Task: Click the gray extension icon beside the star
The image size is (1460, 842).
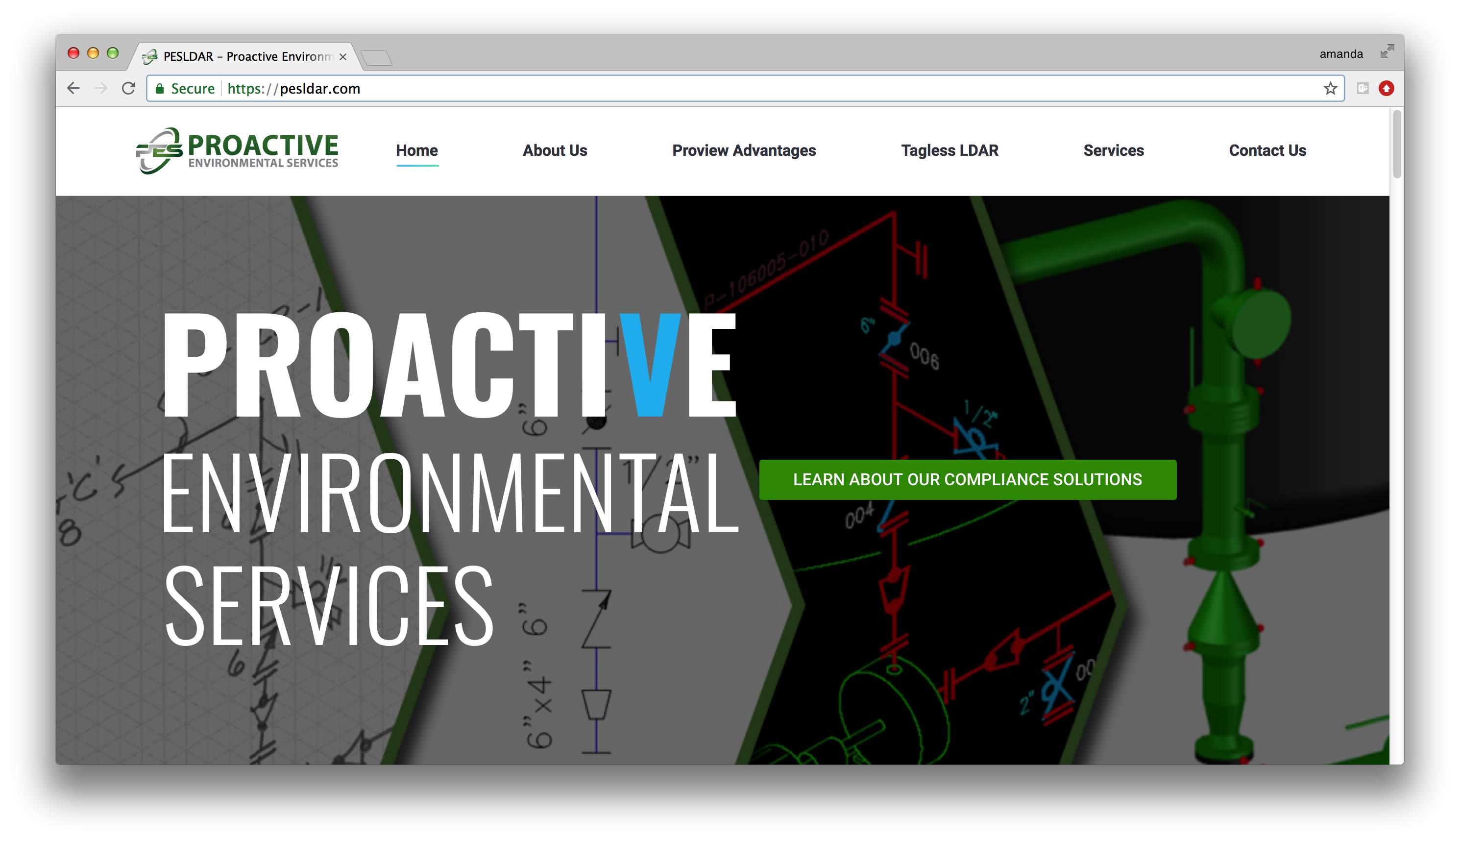Action: click(1363, 89)
